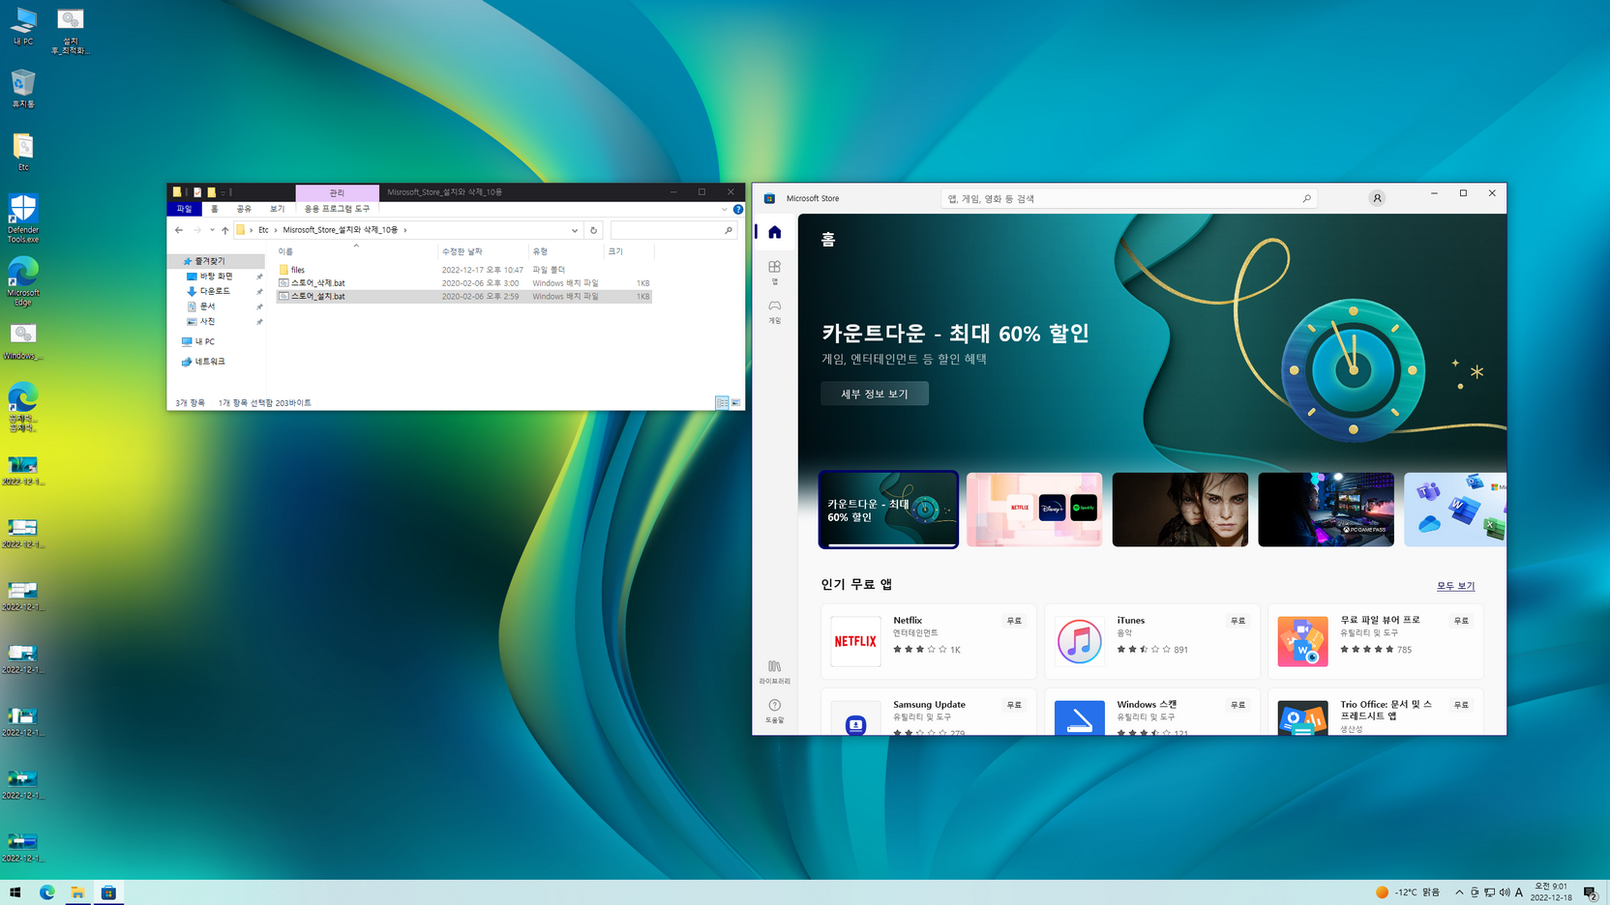The image size is (1610, 905).
Task: Select the PC Game Pass carousel thumbnail
Action: tap(1326, 510)
